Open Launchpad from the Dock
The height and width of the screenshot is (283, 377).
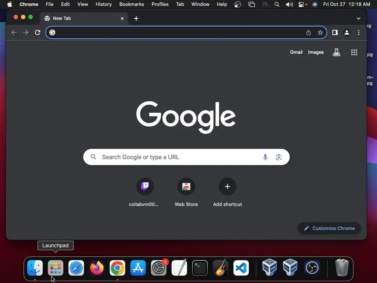(x=56, y=268)
